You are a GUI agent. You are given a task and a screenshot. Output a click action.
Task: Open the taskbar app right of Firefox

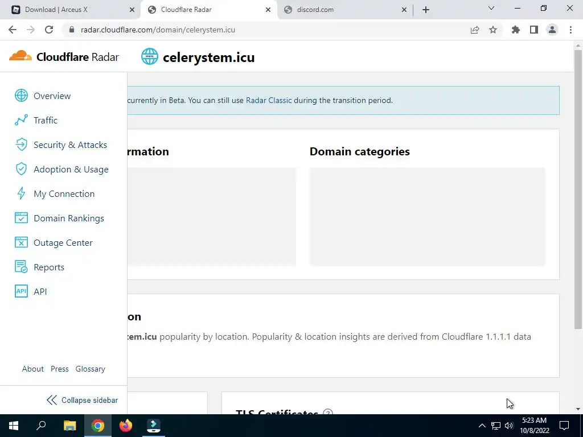tap(154, 426)
